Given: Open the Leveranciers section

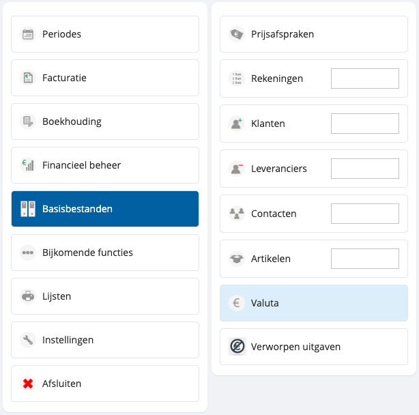Looking at the screenshot, I should (x=278, y=169).
